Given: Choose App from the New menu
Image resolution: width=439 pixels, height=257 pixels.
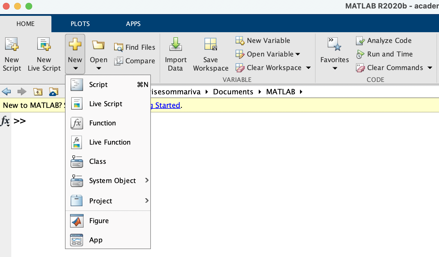Looking at the screenshot, I should (108, 240).
